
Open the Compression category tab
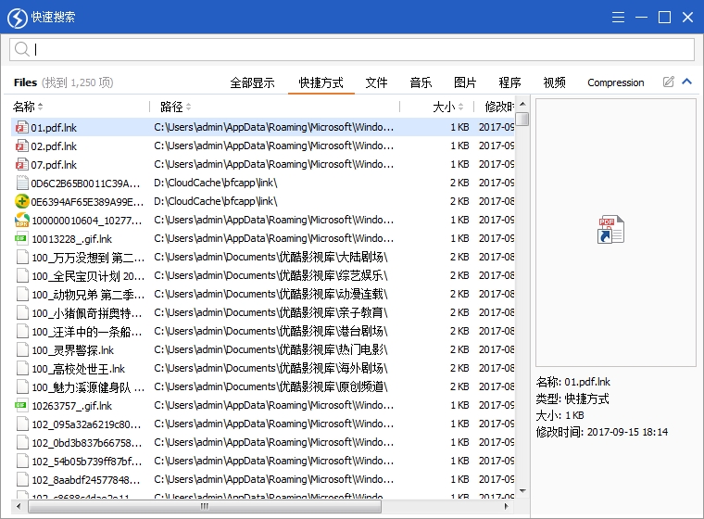(615, 82)
